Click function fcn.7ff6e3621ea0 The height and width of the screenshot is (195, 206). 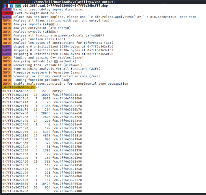[x=67, y=102]
